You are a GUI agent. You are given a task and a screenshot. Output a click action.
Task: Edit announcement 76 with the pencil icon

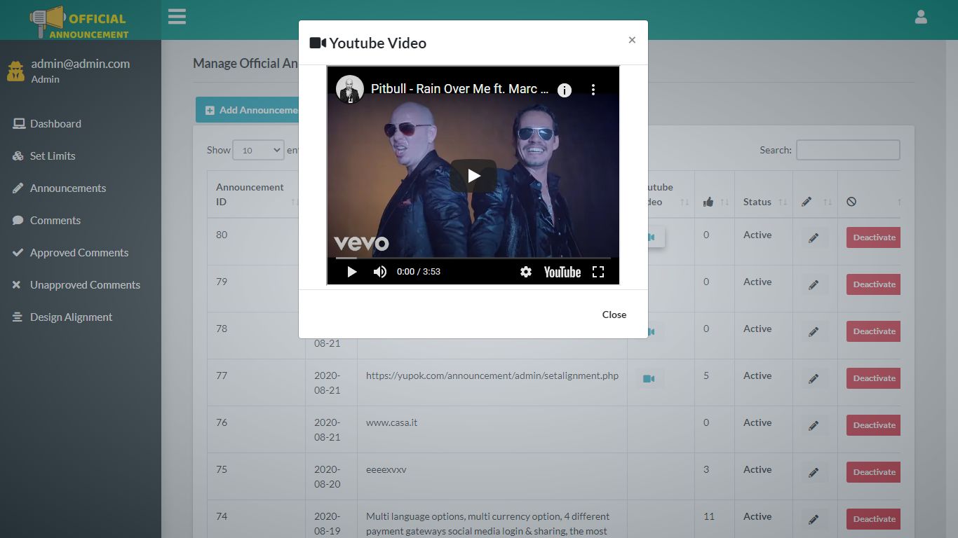pyautogui.click(x=814, y=425)
